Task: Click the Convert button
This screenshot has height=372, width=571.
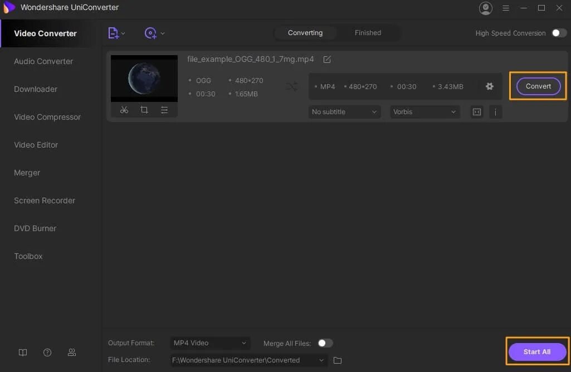Action: [538, 86]
